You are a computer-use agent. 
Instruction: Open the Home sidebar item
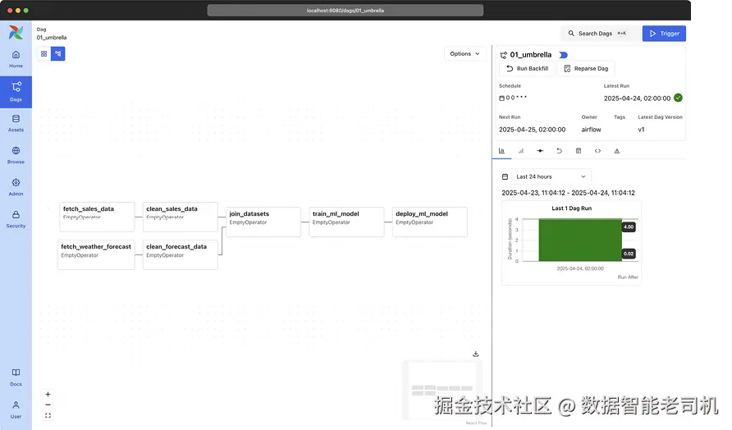16,59
